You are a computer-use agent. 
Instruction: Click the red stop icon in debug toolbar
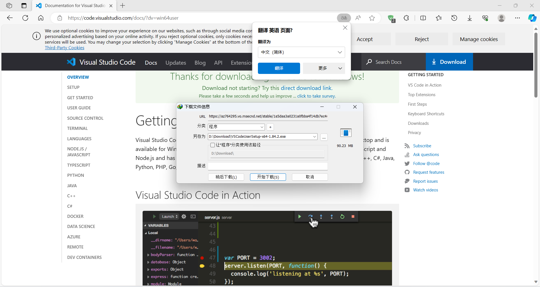(353, 216)
